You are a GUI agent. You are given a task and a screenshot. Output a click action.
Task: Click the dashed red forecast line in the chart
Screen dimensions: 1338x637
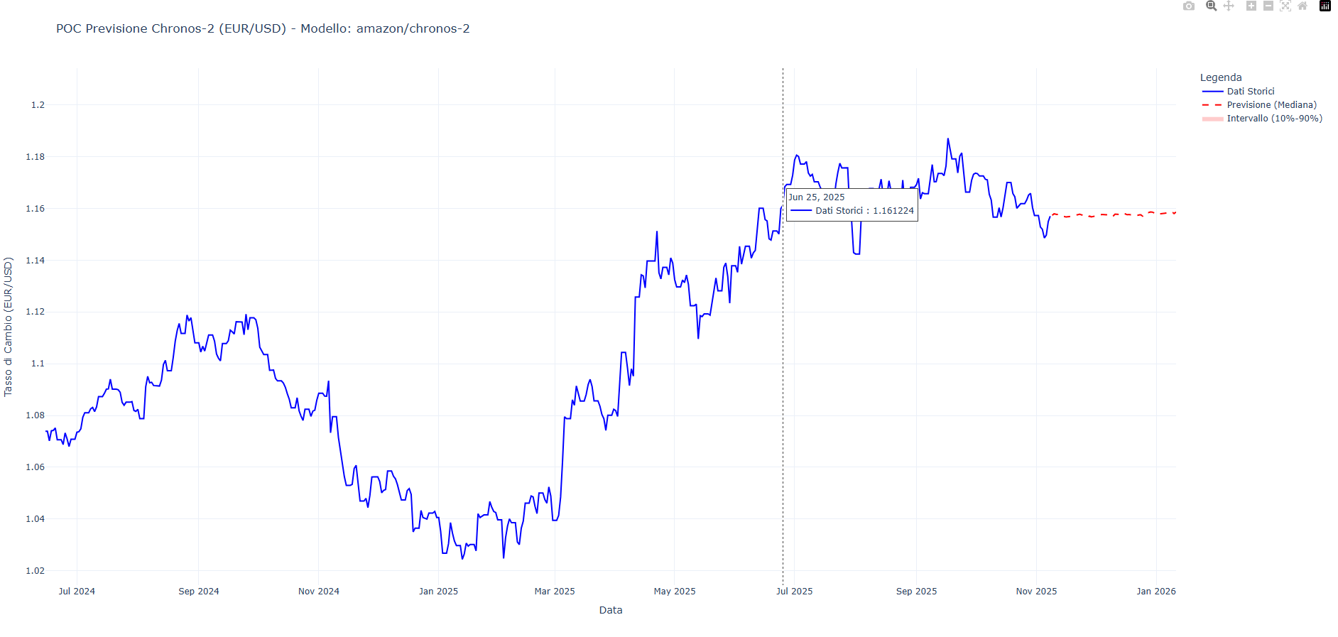click(x=1115, y=214)
